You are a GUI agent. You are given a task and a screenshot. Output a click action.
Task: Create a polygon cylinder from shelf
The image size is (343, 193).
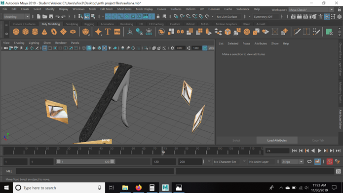click(x=35, y=32)
